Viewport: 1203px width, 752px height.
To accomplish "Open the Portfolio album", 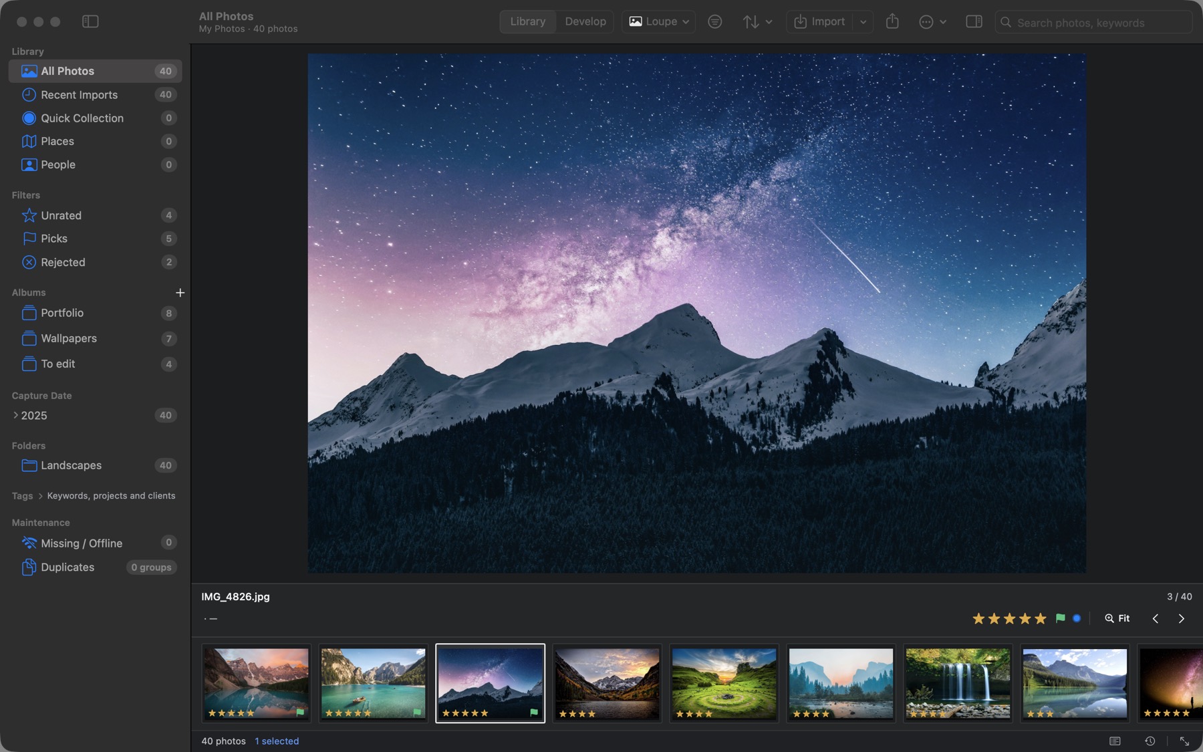I will (x=95, y=313).
